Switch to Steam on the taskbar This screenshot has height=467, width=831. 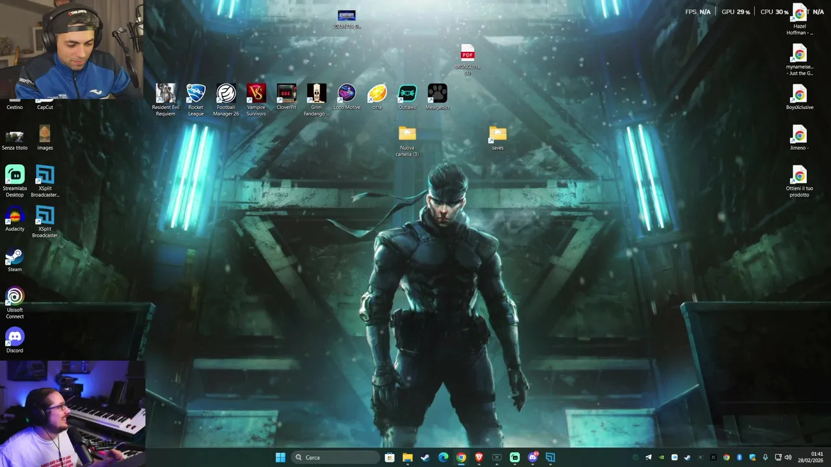coord(425,457)
